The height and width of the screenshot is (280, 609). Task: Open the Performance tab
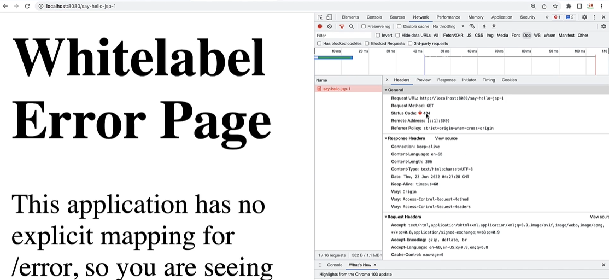pyautogui.click(x=448, y=17)
